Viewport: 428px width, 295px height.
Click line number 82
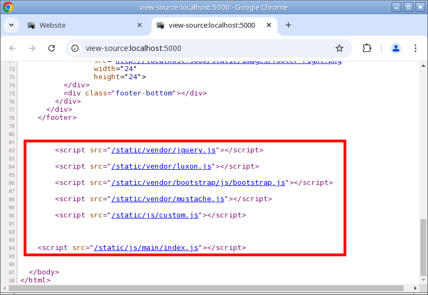[x=11, y=151]
